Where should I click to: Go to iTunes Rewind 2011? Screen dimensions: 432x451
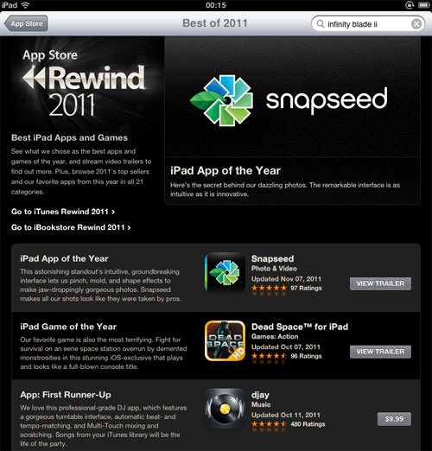coord(63,212)
